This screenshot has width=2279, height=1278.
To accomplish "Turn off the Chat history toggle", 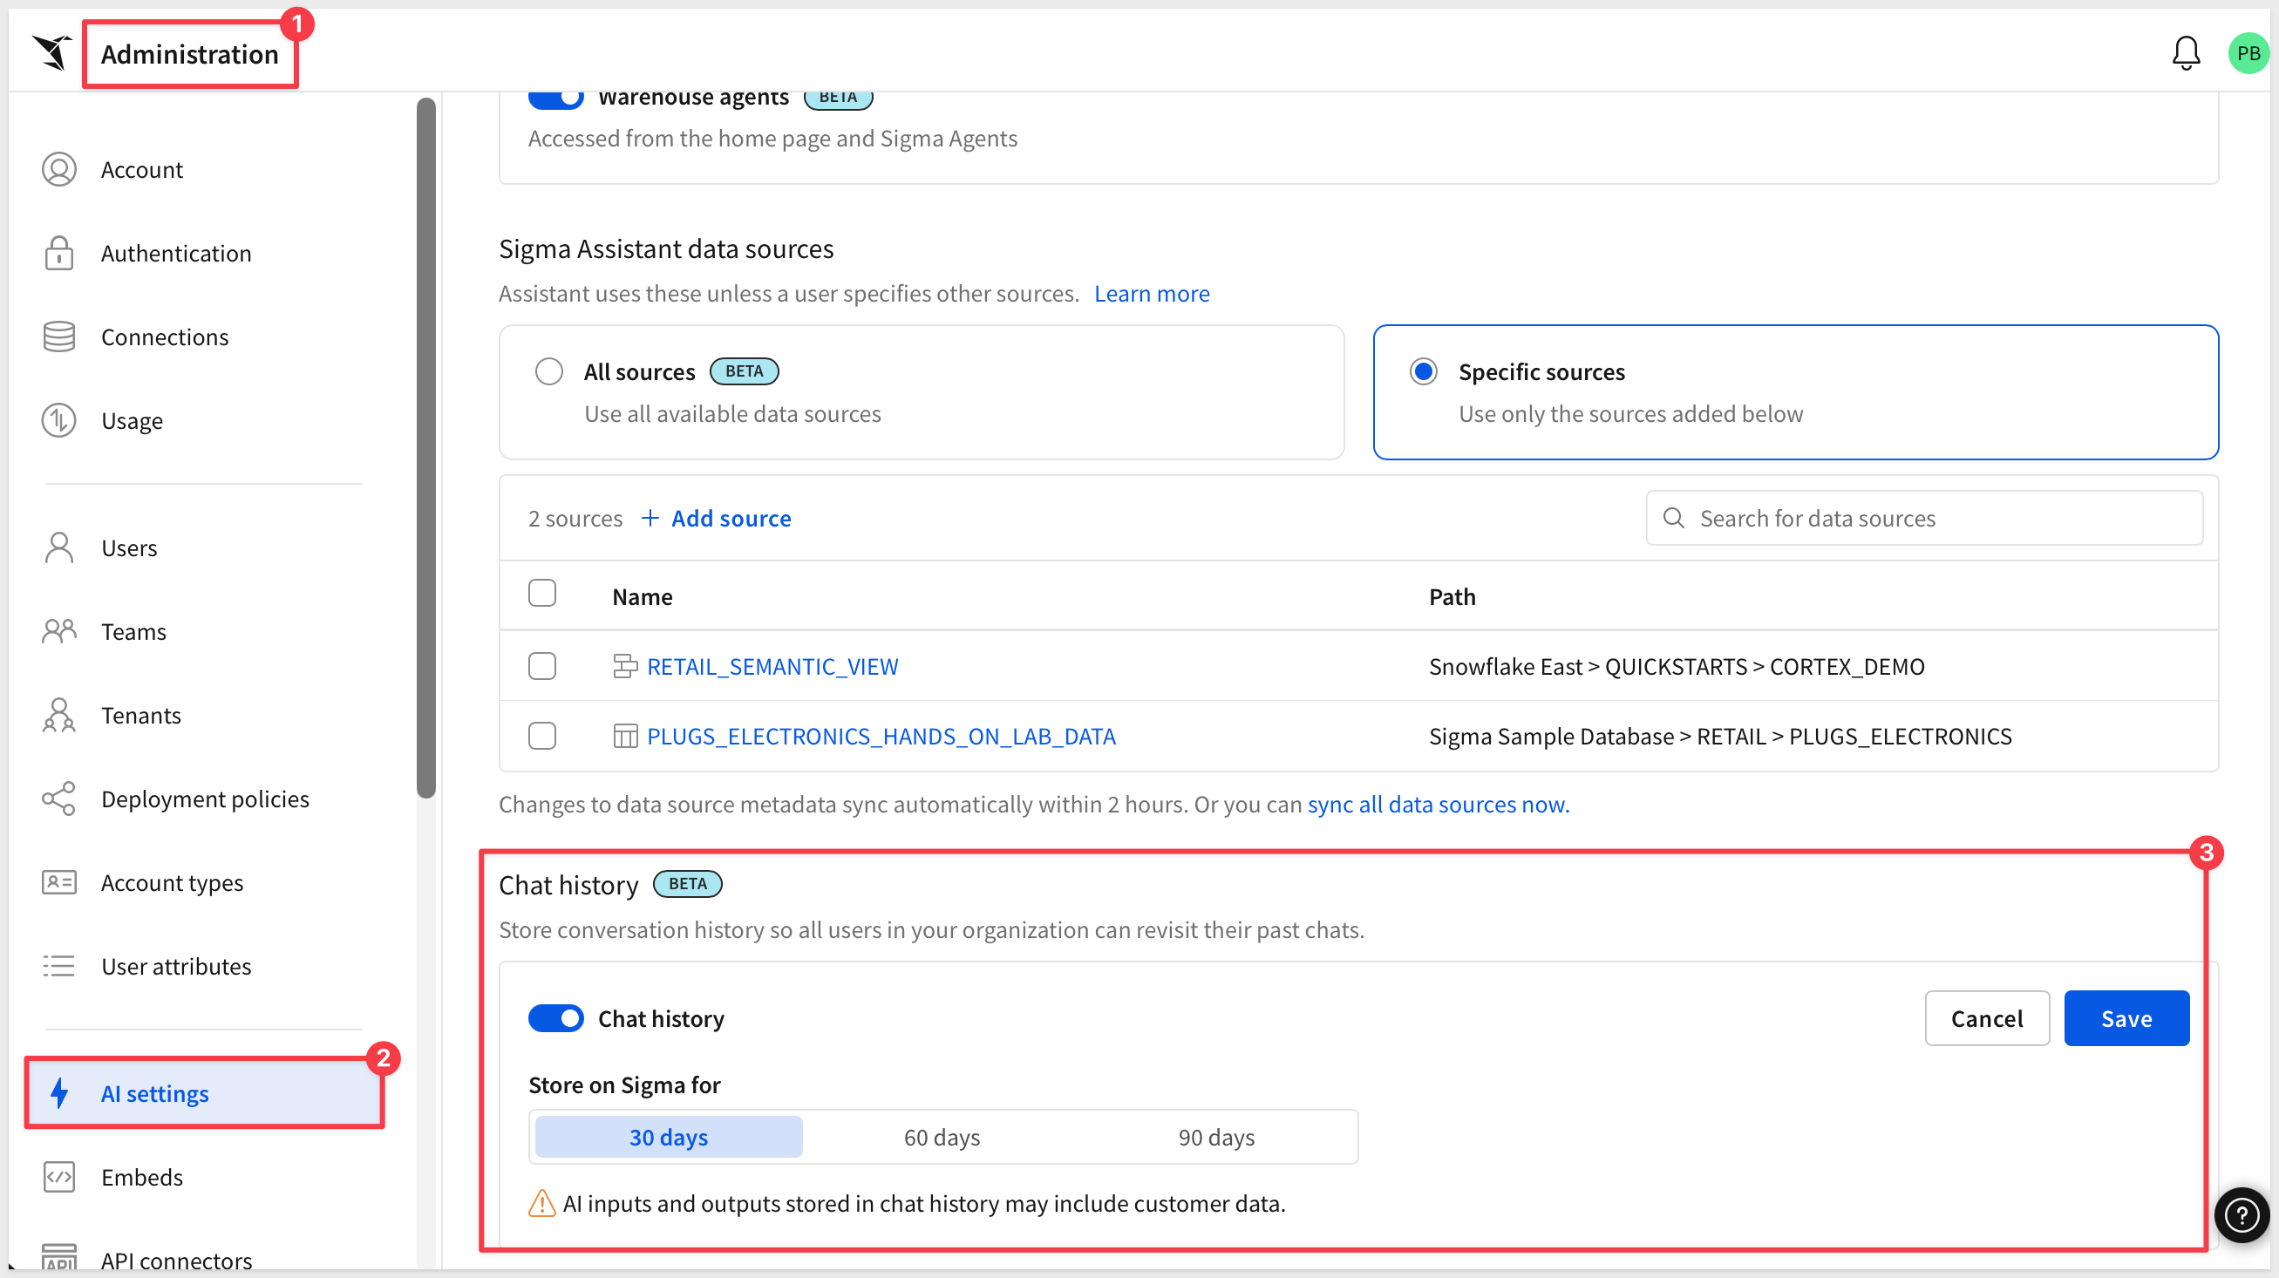I will (x=555, y=1018).
